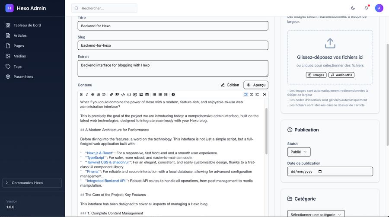This screenshot has width=389, height=217.
Task: Insert an unordered bullet list
Action: (154, 95)
